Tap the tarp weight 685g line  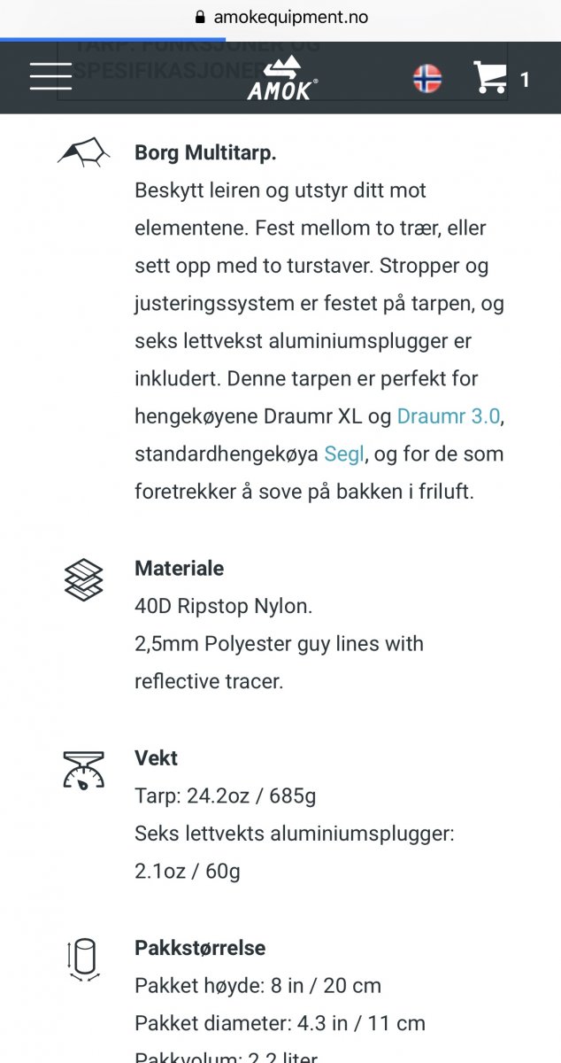point(225,796)
